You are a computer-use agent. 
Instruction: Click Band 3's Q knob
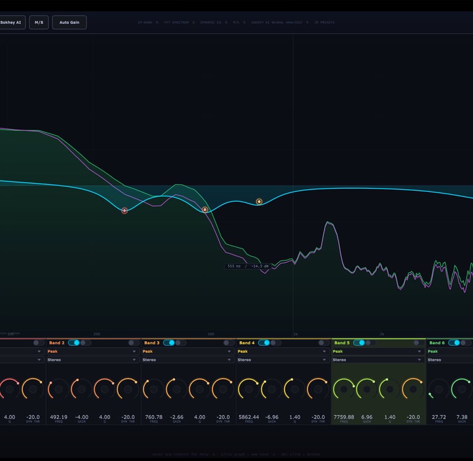[200, 389]
